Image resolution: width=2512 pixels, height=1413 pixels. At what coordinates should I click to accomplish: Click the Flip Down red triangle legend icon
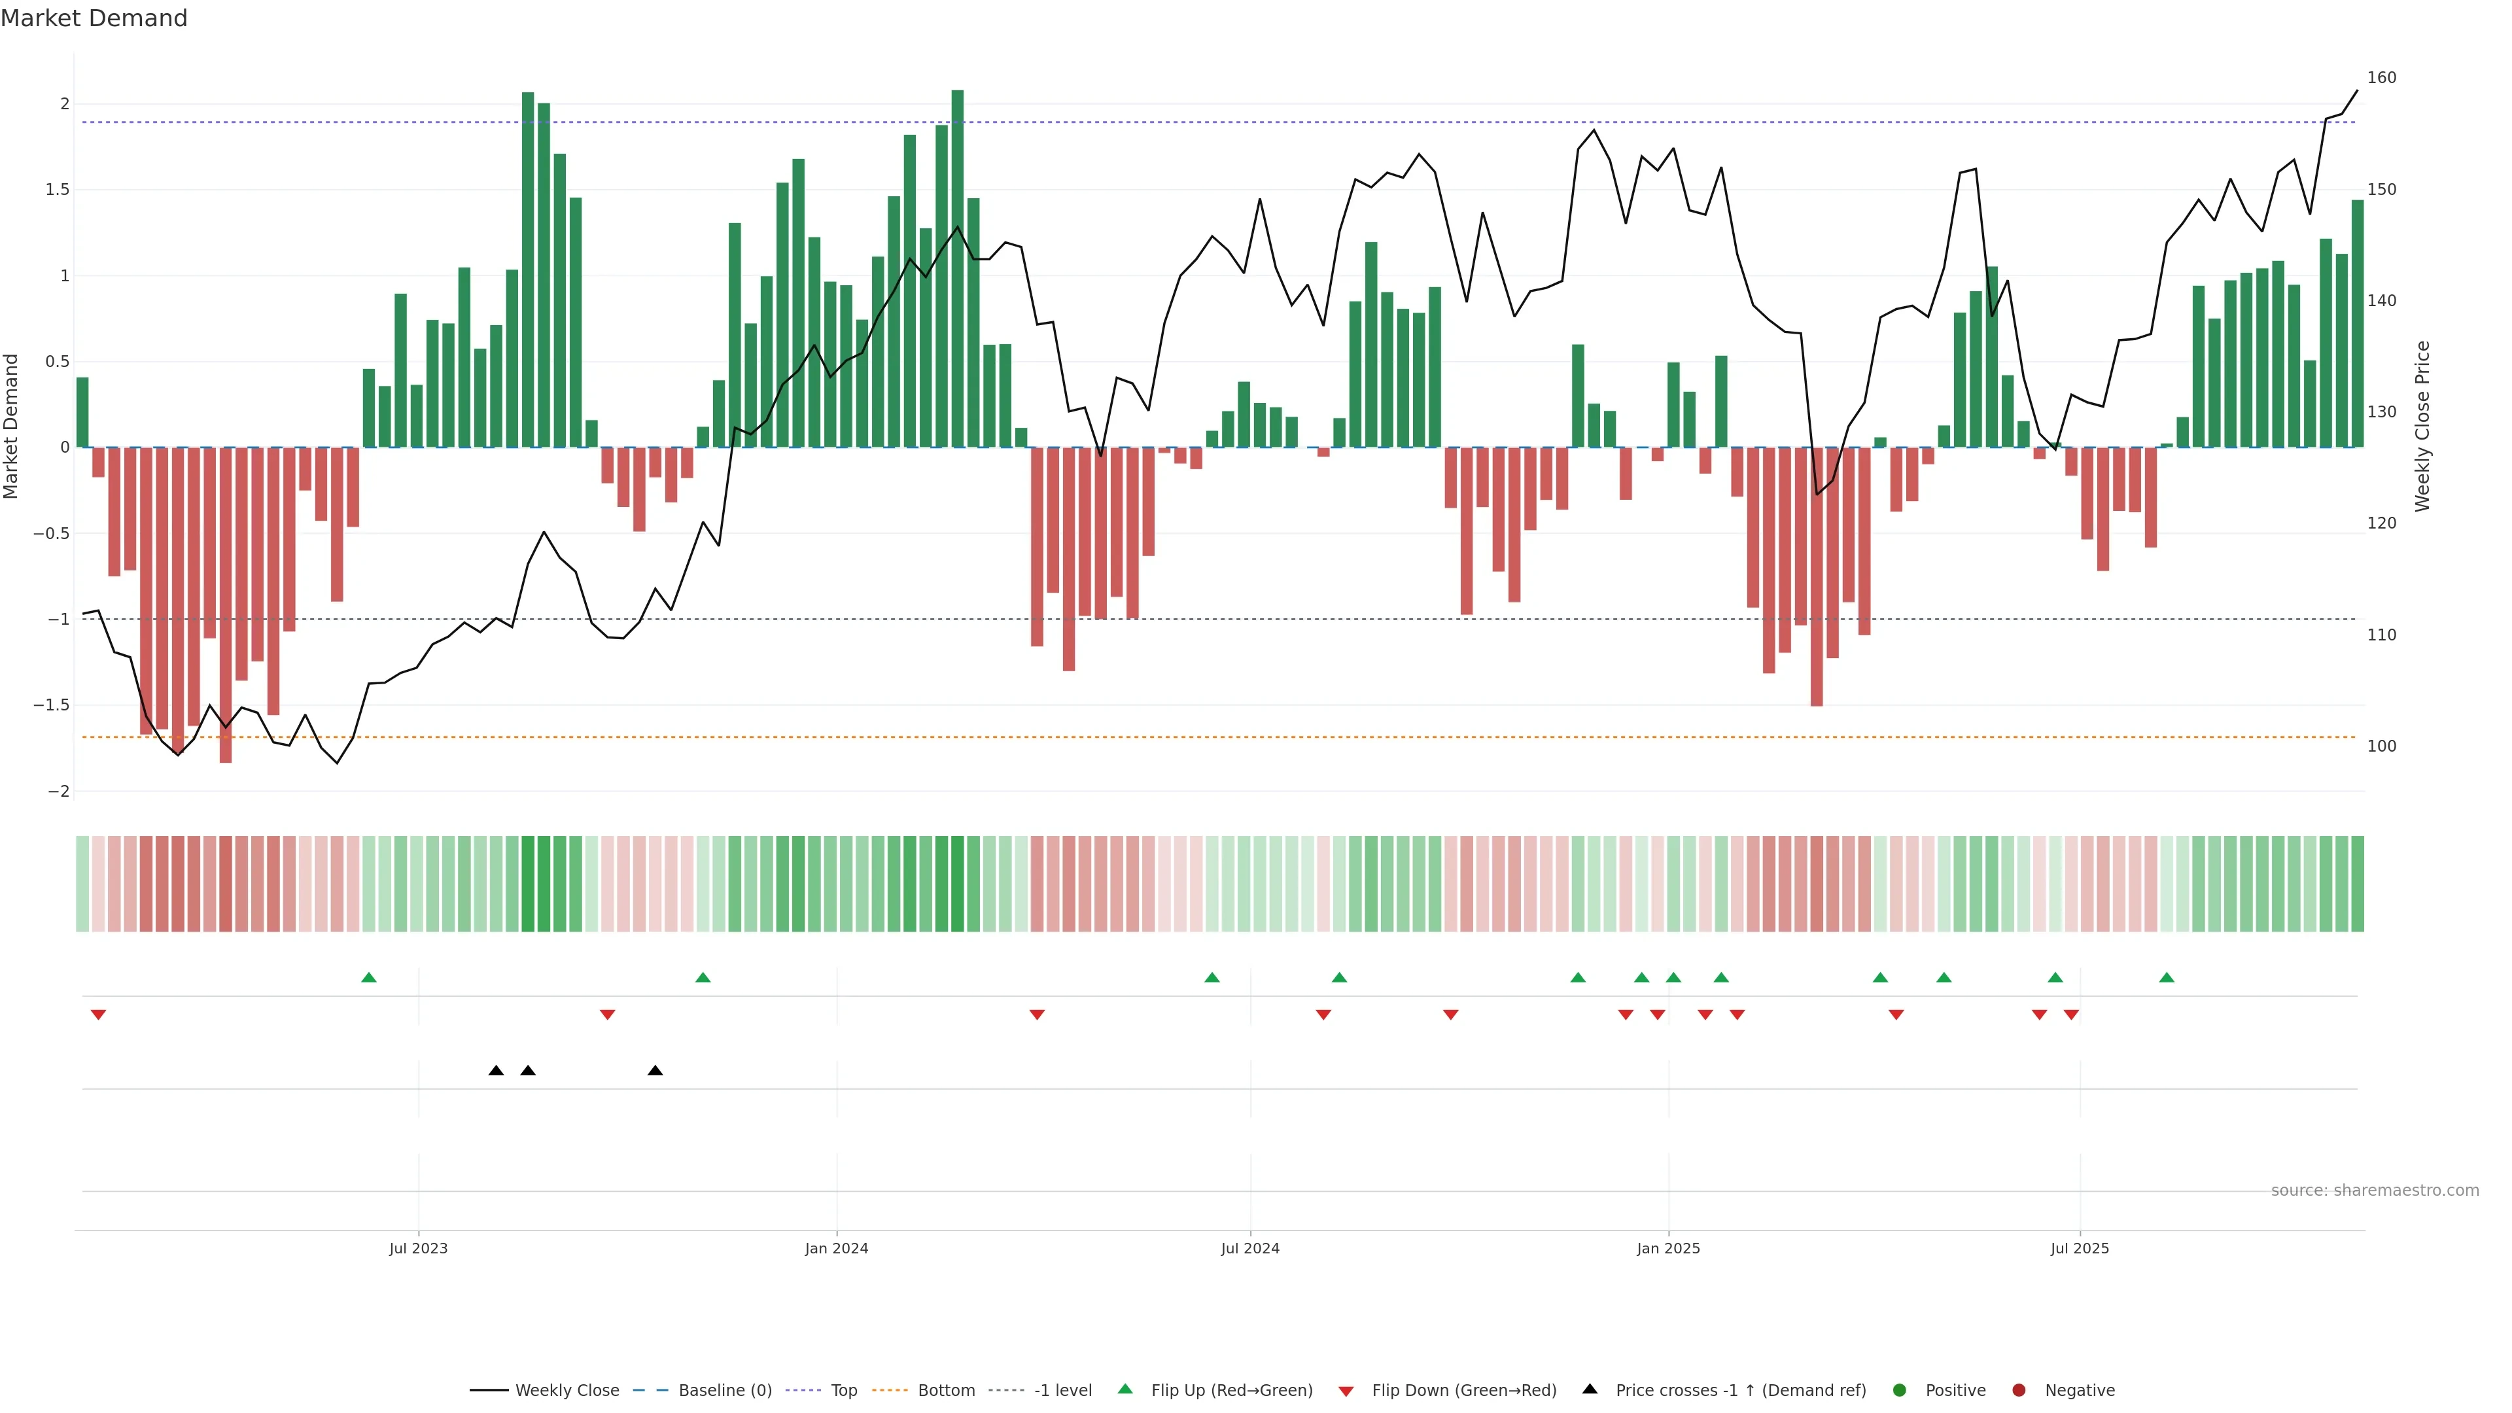point(1346,1391)
